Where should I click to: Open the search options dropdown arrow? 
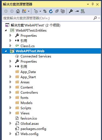pyautogui.click(x=99, y=18)
